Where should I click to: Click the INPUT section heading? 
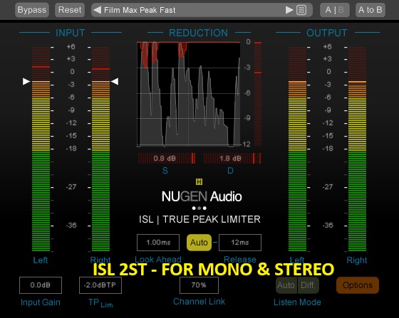coord(71,33)
